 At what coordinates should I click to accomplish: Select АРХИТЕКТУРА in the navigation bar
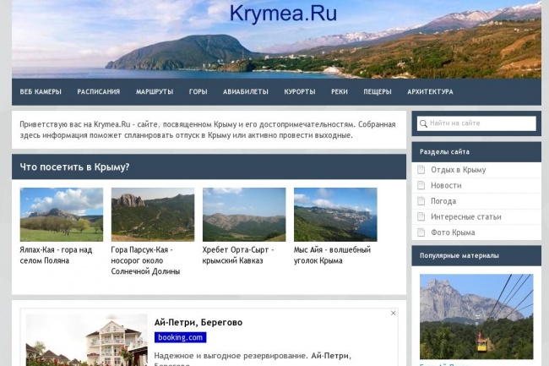click(x=430, y=92)
